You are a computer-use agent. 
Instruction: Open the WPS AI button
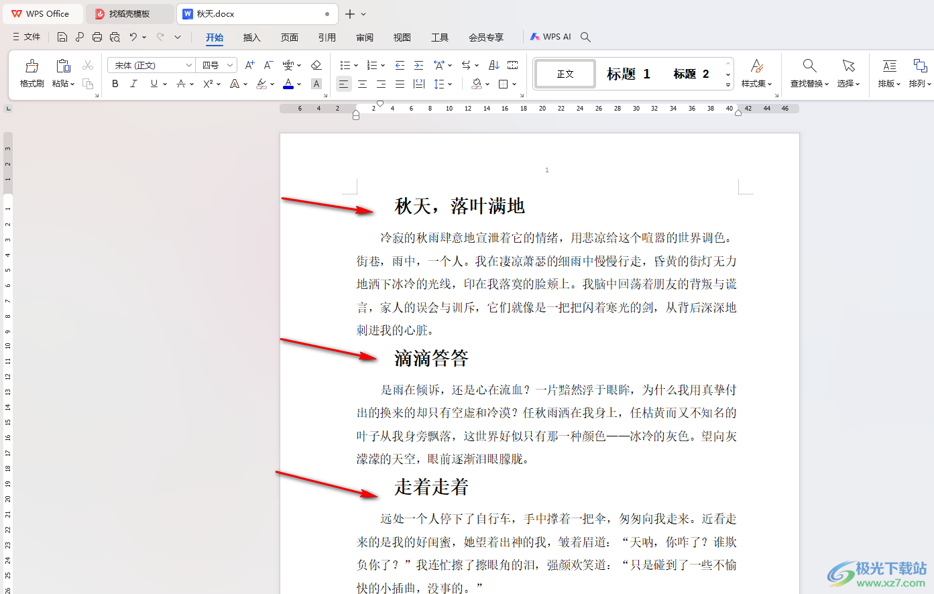(550, 37)
